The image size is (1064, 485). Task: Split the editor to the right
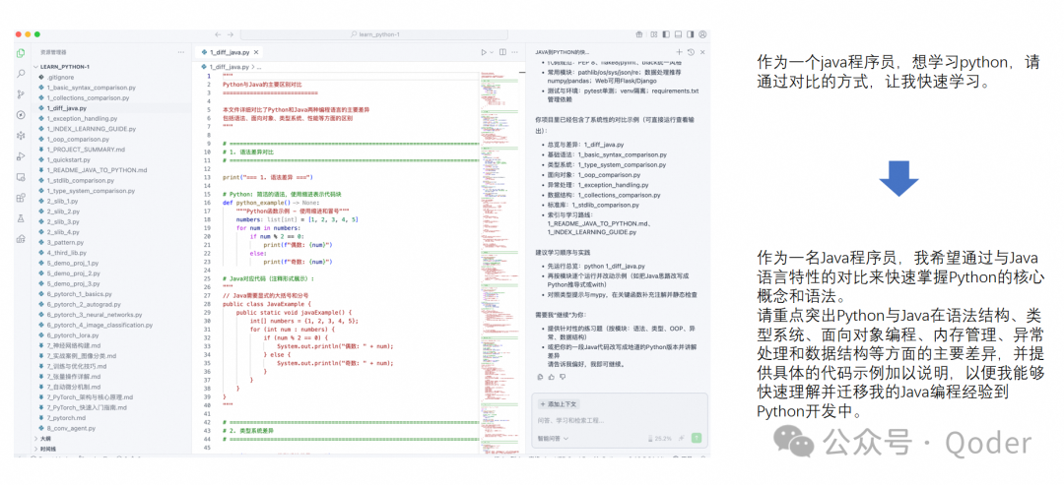pos(502,52)
